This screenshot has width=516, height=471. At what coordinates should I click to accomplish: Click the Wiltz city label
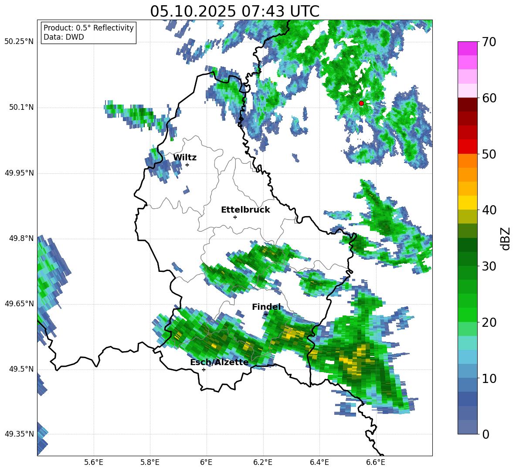185,158
